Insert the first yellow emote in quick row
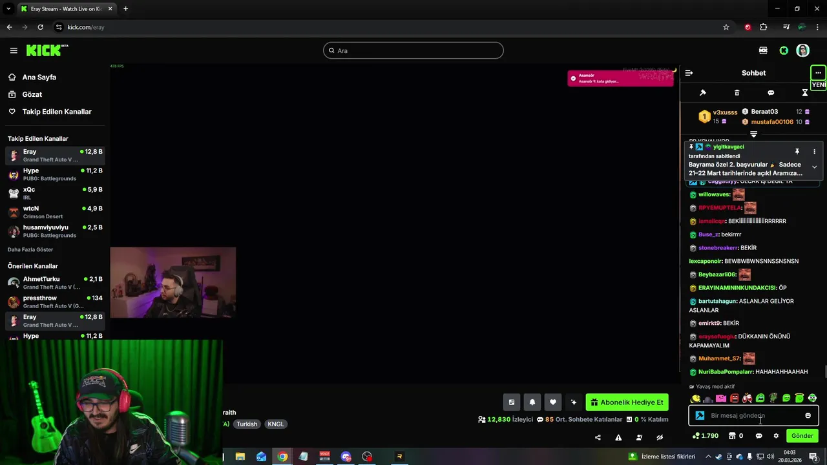Screen dimensions: 827x465 [x=695, y=398]
